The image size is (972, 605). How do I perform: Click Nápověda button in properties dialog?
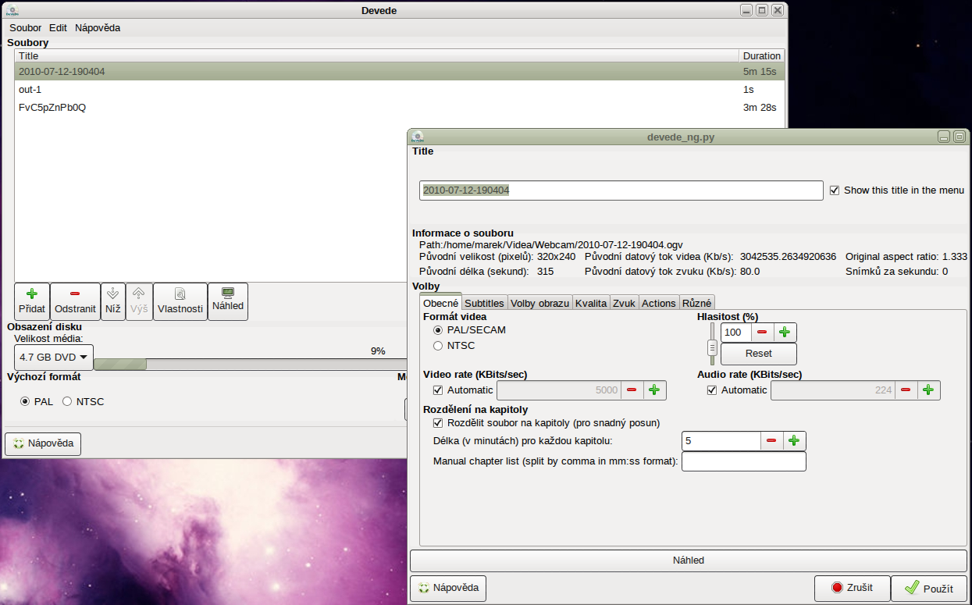click(448, 588)
